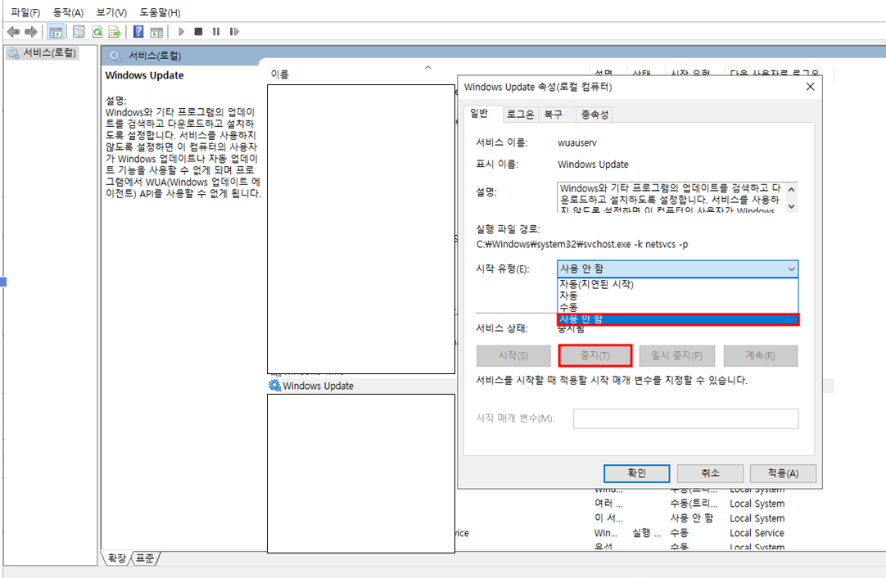The image size is (886, 578).
Task: Open the 파일(F) menu
Action: coord(25,11)
